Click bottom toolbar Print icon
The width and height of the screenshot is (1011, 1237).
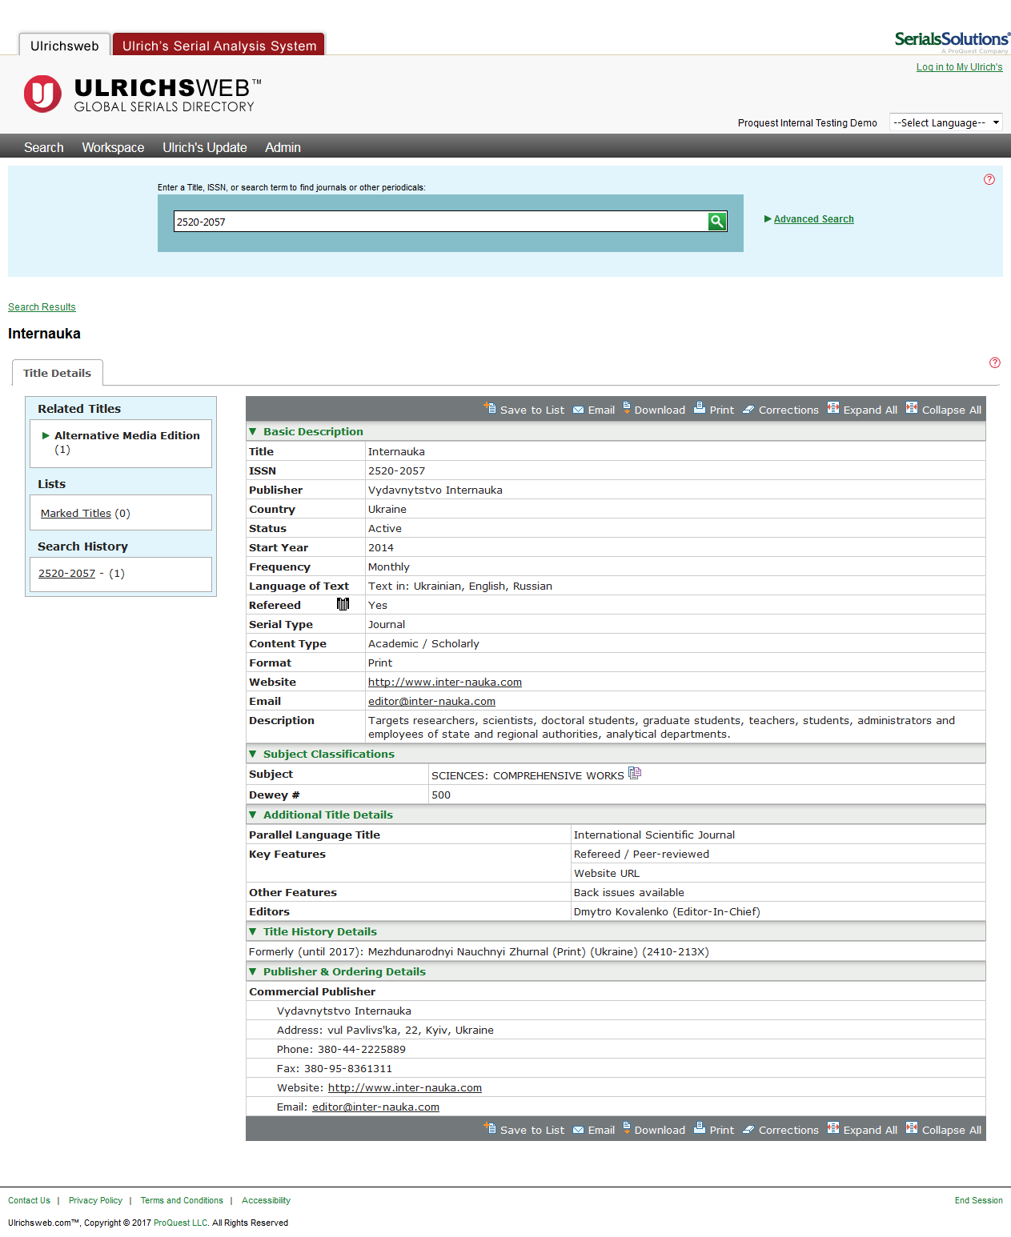[x=700, y=1128]
